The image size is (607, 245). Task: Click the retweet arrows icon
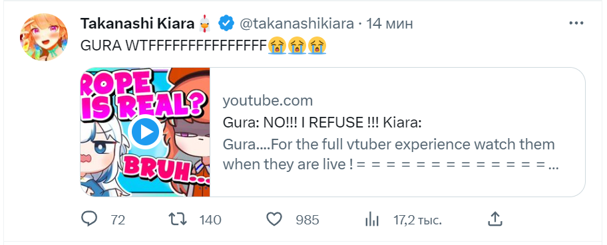178,220
